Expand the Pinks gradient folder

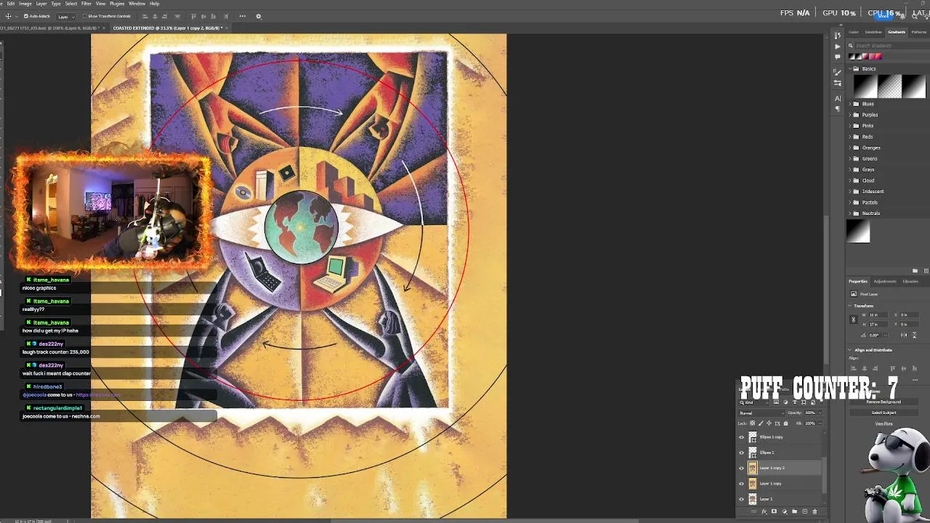[850, 126]
